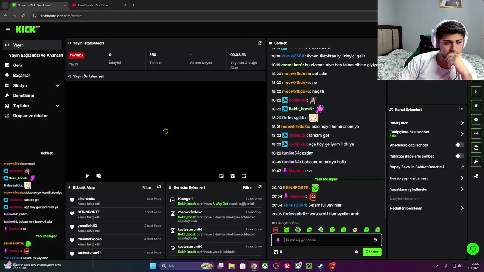
Task: Click the three-dots widget icon in sidebar
Action: (476, 176)
